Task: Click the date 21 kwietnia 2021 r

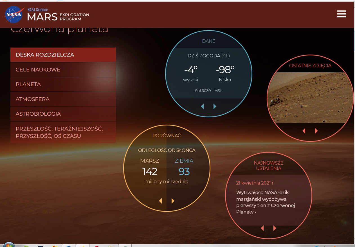Action: click(x=255, y=183)
